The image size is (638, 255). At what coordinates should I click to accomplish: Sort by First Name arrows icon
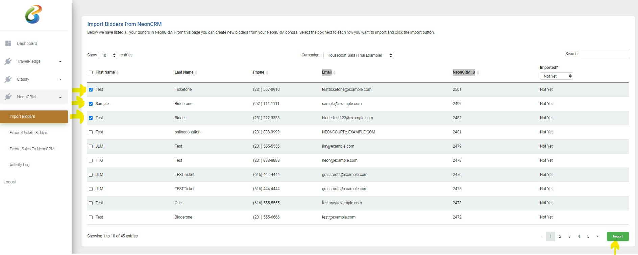(x=117, y=73)
